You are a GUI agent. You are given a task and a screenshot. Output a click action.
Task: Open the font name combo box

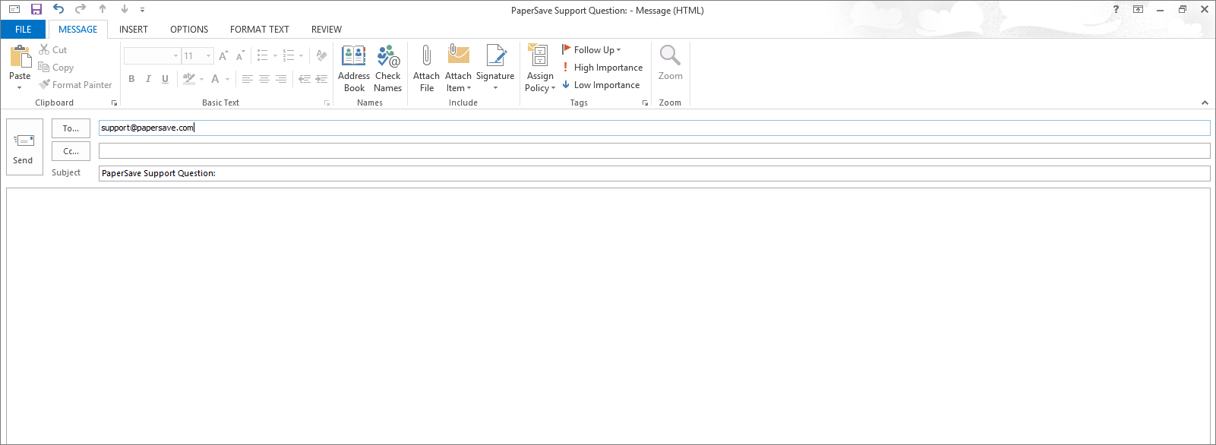pos(152,55)
